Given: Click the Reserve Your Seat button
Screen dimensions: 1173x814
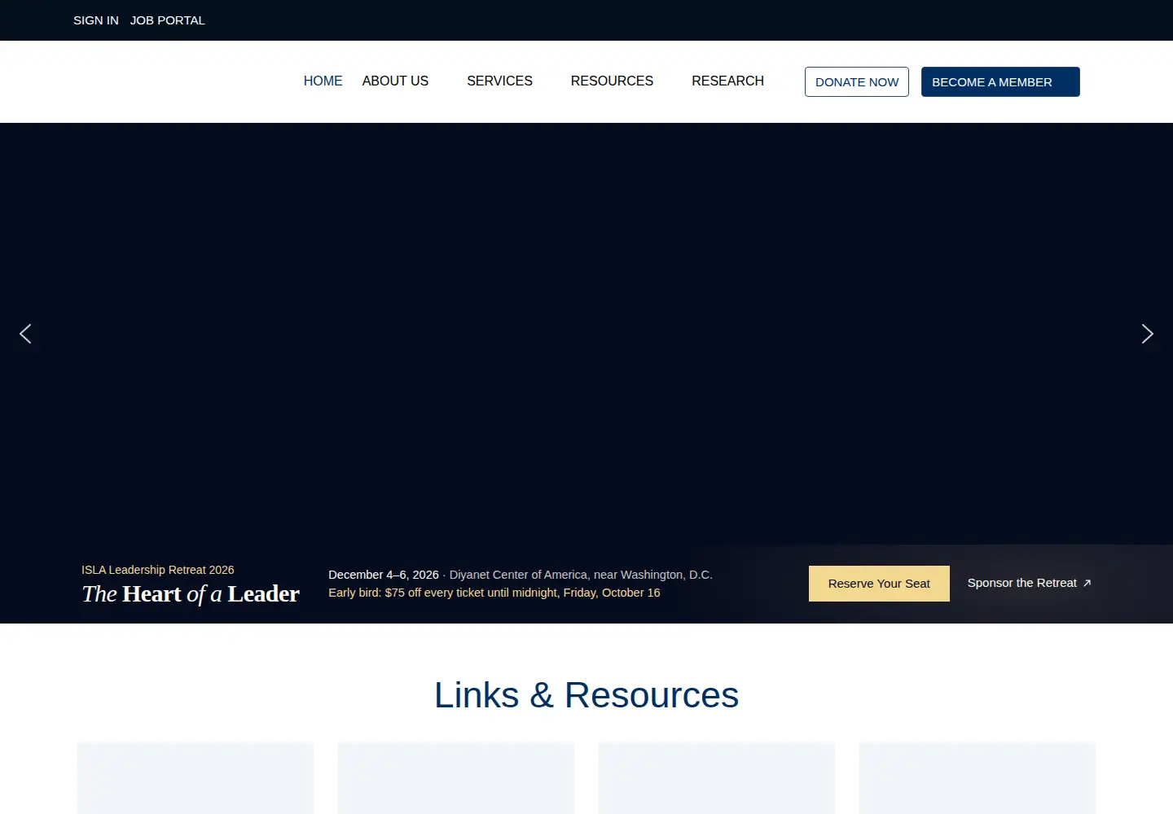Looking at the screenshot, I should point(879,584).
